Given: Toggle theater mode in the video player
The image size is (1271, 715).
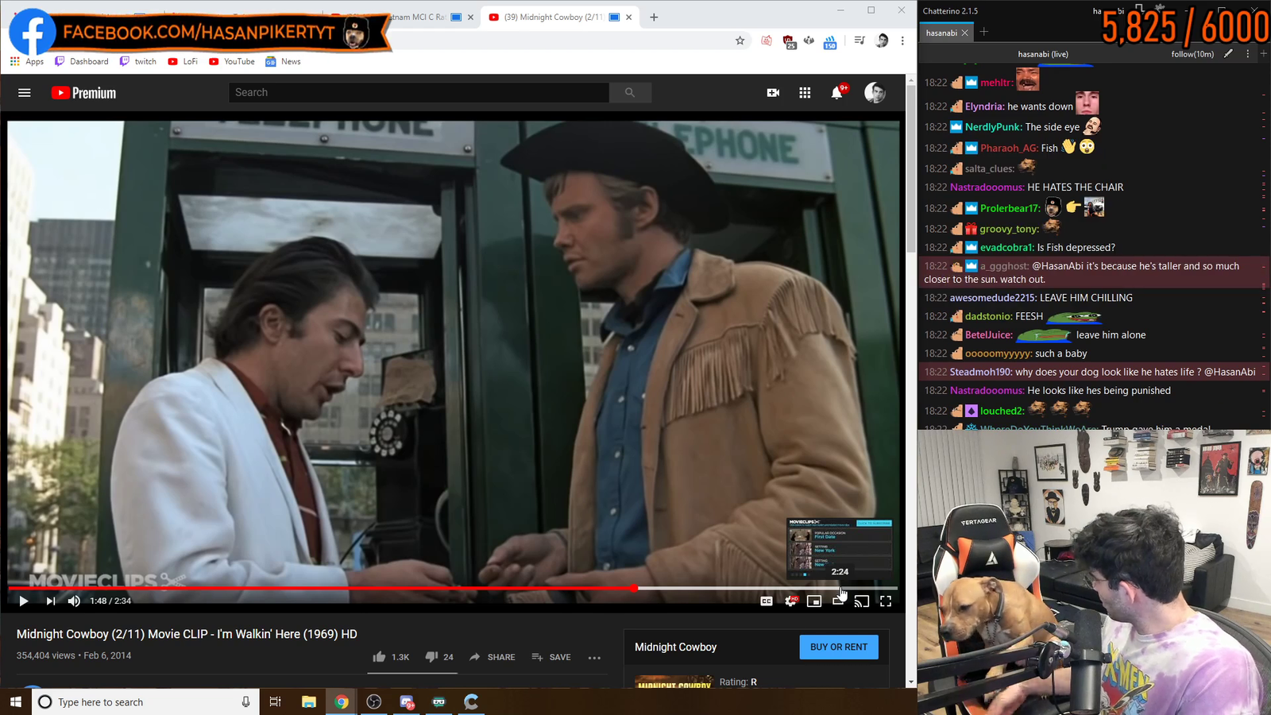Looking at the screenshot, I should (x=838, y=601).
